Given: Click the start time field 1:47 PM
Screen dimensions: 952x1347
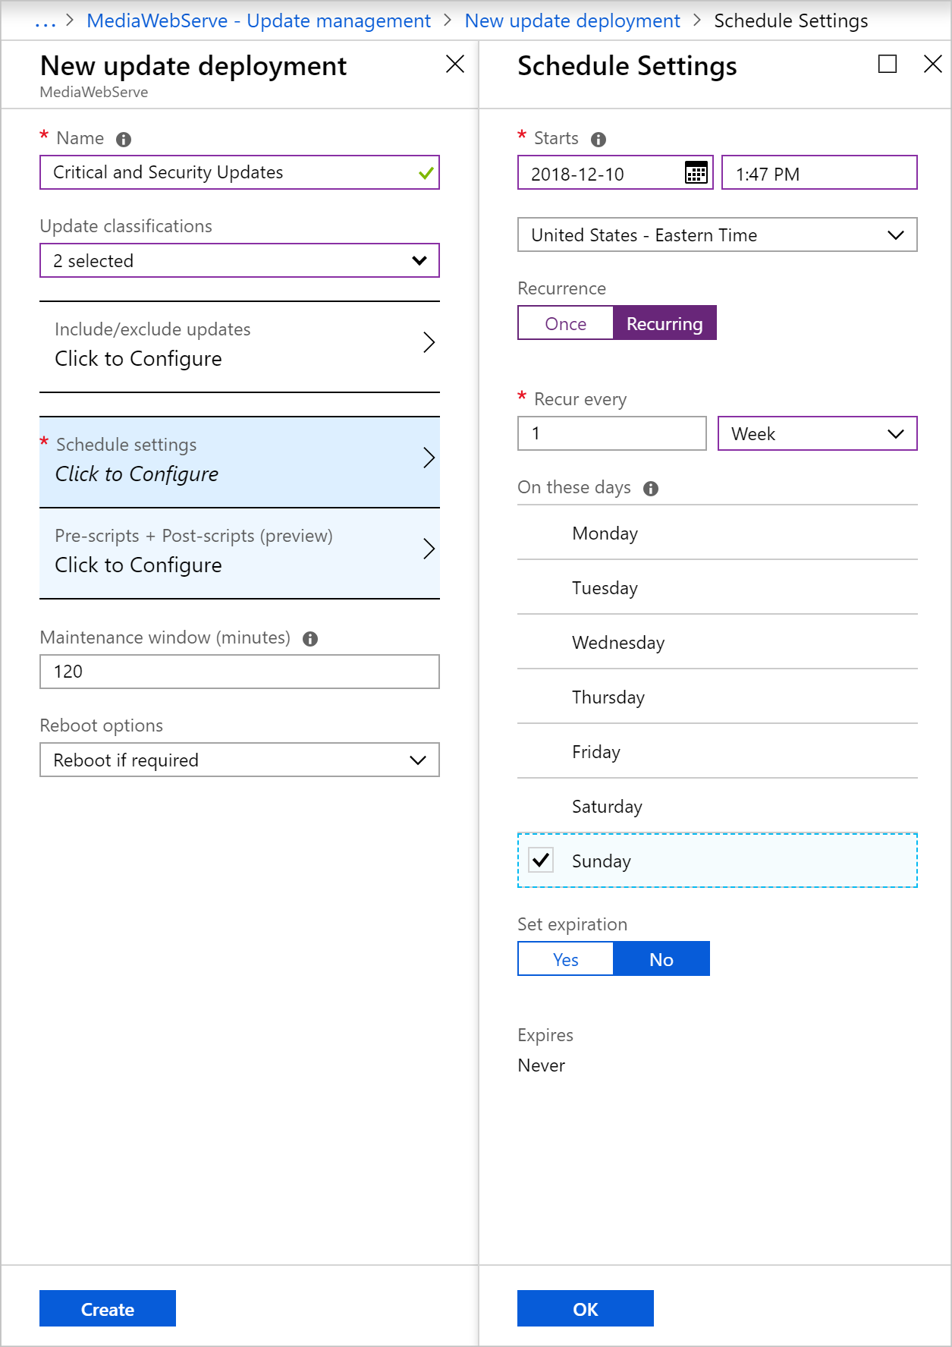Looking at the screenshot, I should (819, 172).
